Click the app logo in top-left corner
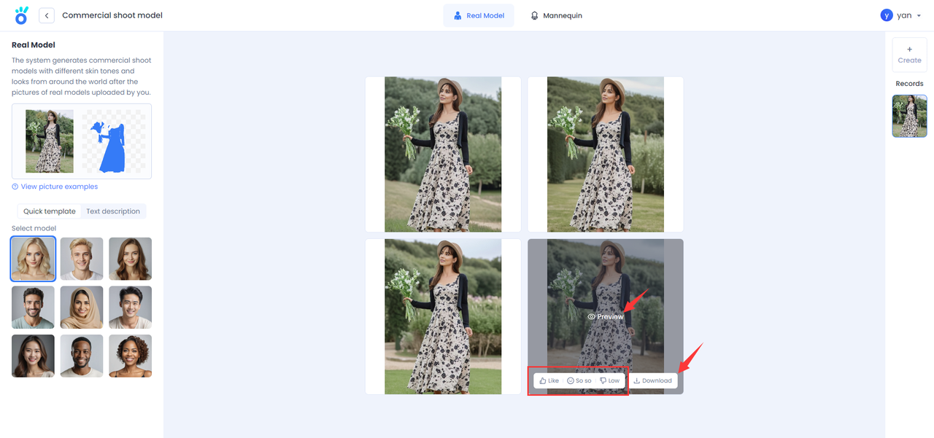This screenshot has height=438, width=934. pyautogui.click(x=22, y=15)
